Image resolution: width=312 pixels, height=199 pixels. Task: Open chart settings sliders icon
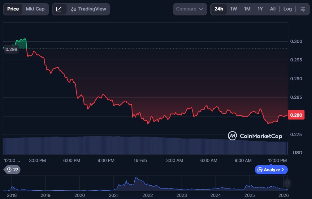click(302, 9)
